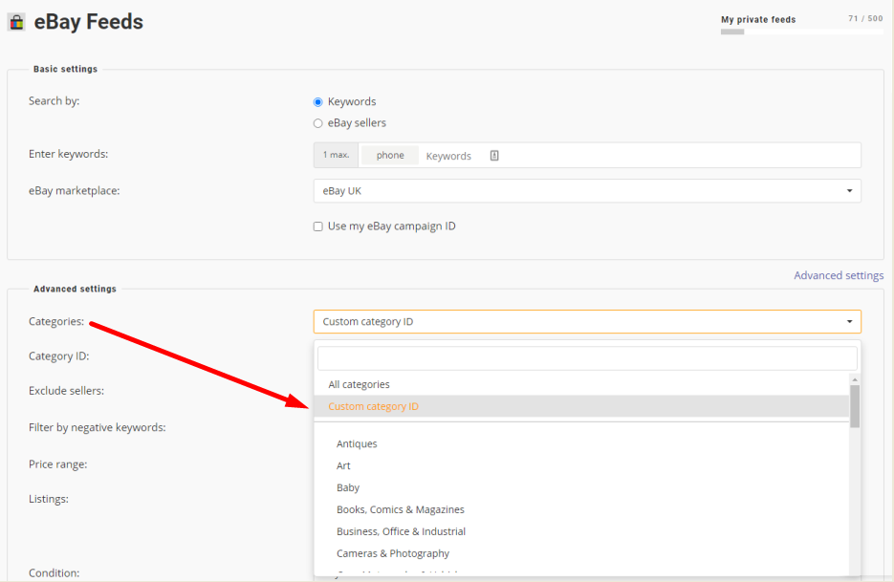Click the Categories: label
Image resolution: width=894 pixels, height=582 pixels.
(x=56, y=321)
